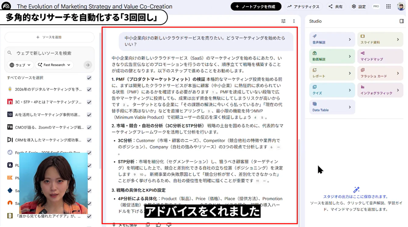Screen dimensions: 408x227
Task: Click the 共有 share button
Action: (x=335, y=6)
